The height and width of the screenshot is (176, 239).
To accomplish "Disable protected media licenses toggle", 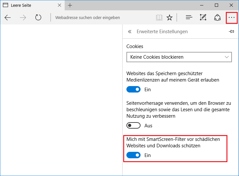I will pos(133,89).
